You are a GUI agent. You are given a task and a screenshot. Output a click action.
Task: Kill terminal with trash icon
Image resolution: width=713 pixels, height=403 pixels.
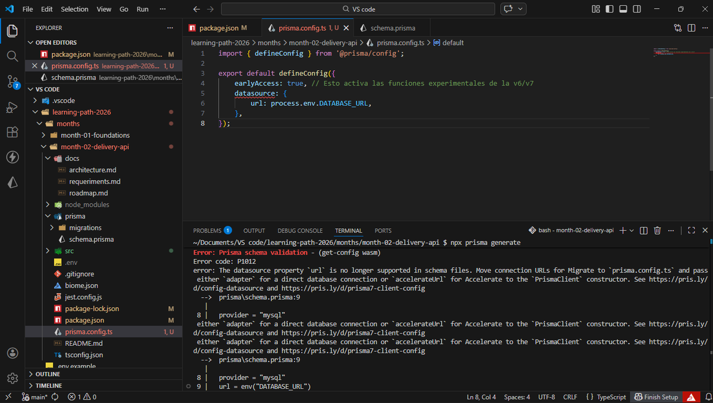coord(657,230)
